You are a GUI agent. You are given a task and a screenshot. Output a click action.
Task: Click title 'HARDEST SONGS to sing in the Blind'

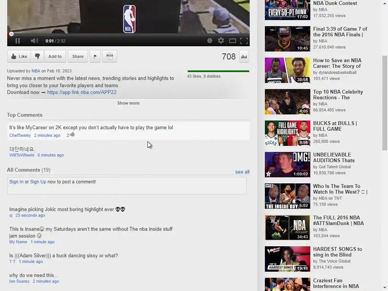pyautogui.click(x=338, y=252)
